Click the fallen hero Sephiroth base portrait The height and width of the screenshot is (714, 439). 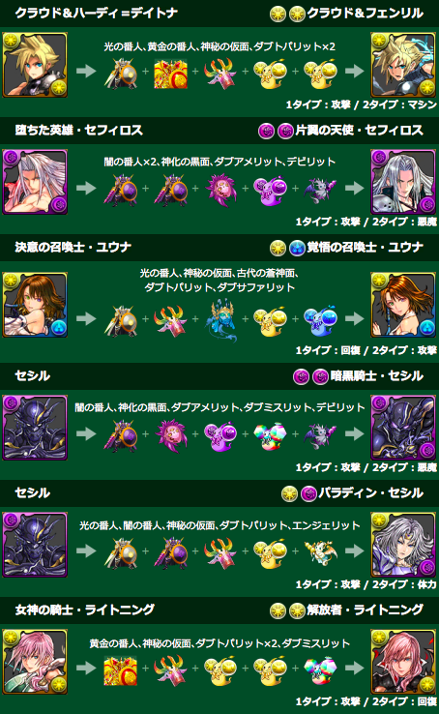(35, 182)
